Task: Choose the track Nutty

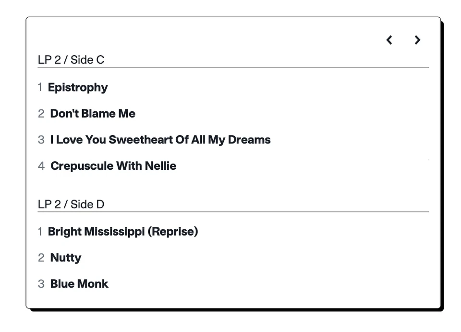Action: click(66, 258)
